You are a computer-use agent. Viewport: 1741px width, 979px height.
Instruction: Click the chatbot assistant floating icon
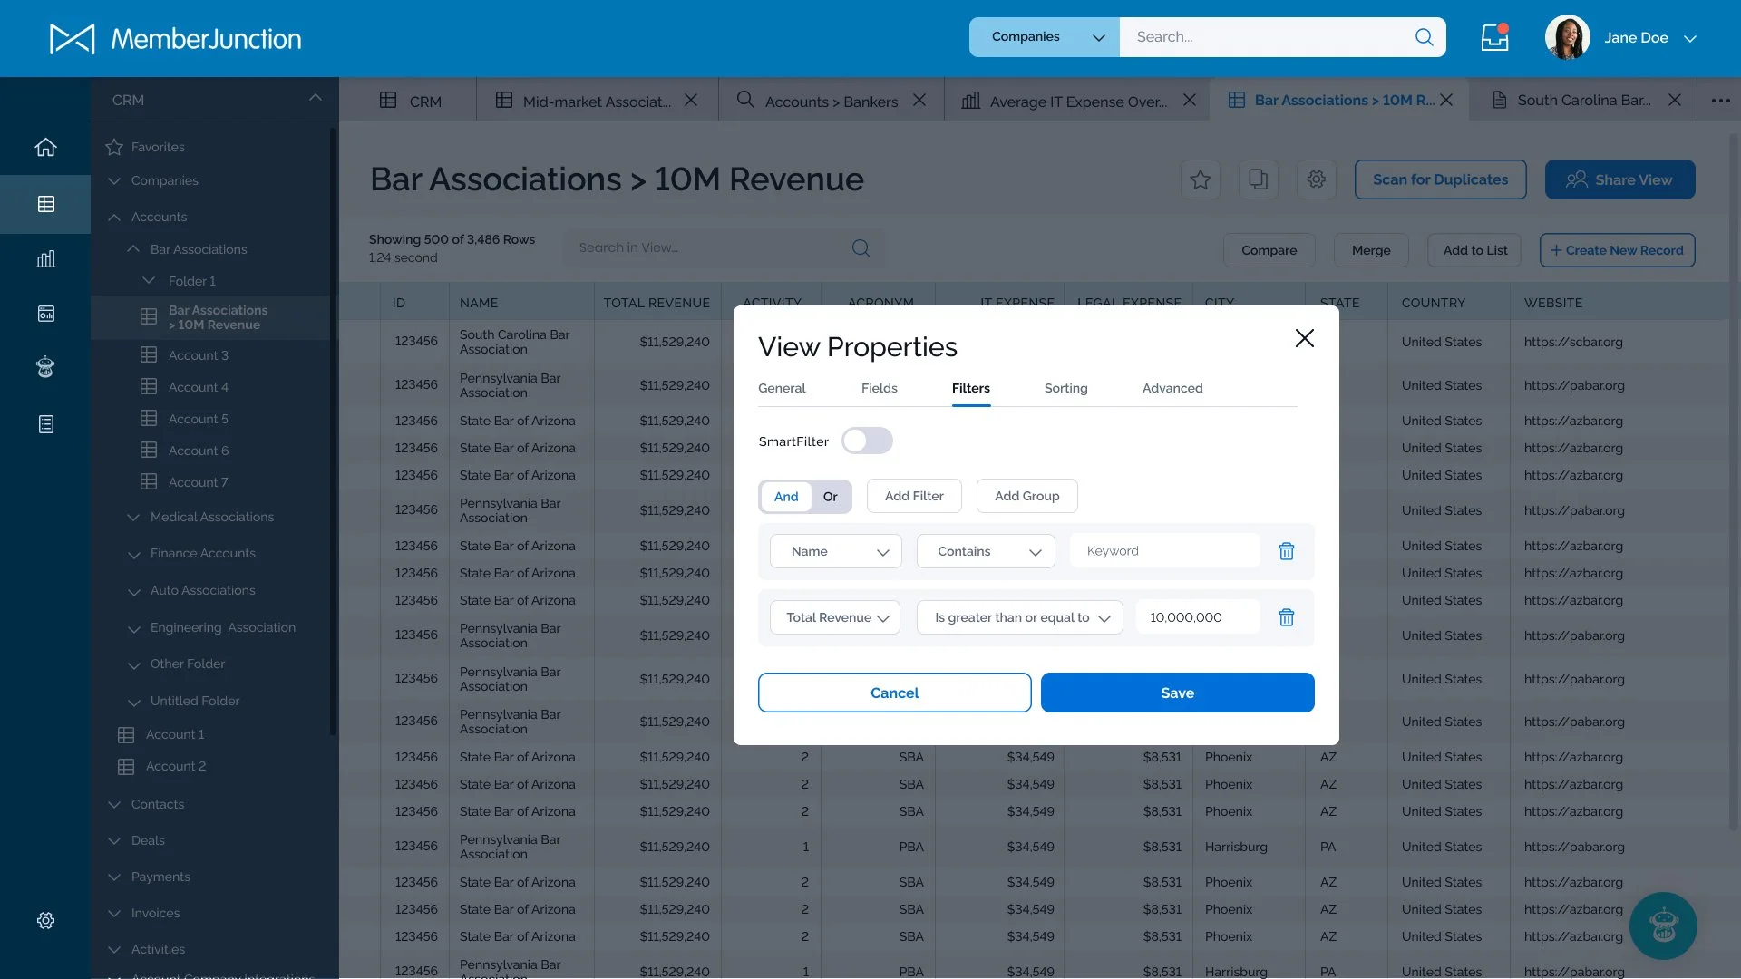coord(1663,926)
